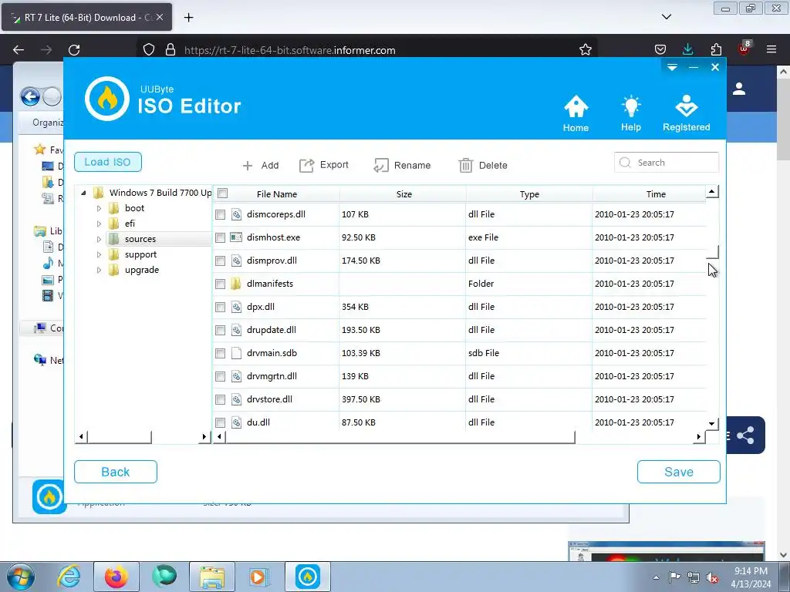Open Firefox extensions puzzle icon
790x592 pixels.
(x=716, y=49)
